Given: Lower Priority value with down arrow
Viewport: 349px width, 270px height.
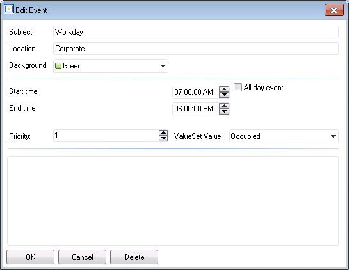Looking at the screenshot, I should [x=163, y=138].
